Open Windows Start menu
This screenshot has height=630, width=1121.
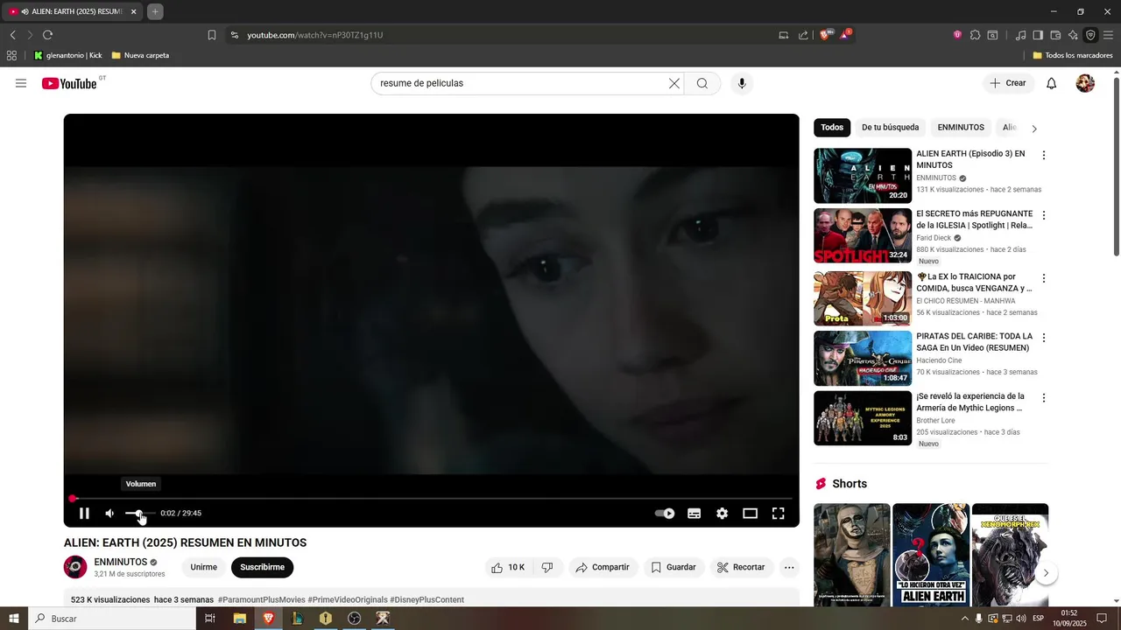(13, 619)
